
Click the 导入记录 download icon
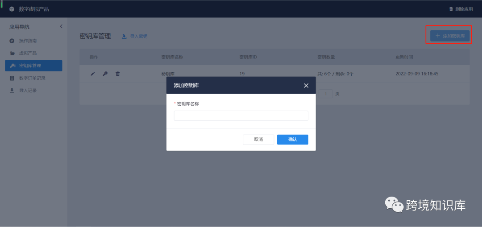(x=12, y=91)
